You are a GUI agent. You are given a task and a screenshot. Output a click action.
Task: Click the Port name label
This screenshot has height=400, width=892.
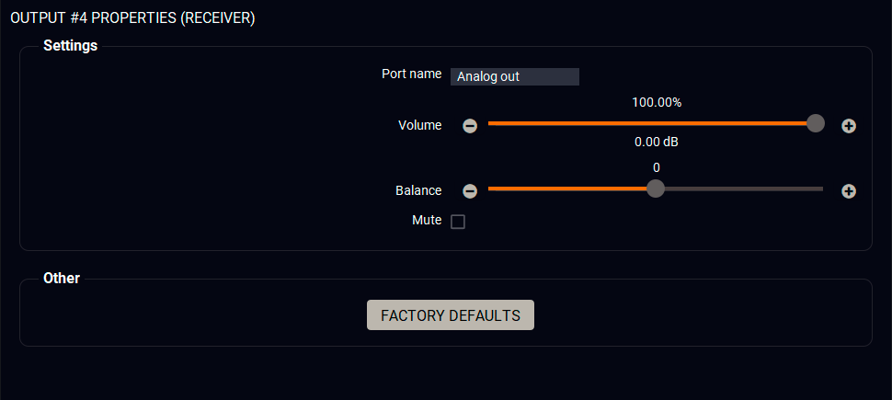pos(411,74)
